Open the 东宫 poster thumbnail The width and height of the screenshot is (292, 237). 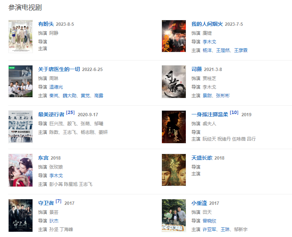point(21,170)
